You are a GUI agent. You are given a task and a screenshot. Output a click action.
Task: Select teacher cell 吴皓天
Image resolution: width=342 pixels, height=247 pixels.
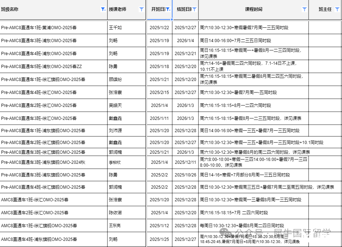pyautogui.click(x=126, y=105)
